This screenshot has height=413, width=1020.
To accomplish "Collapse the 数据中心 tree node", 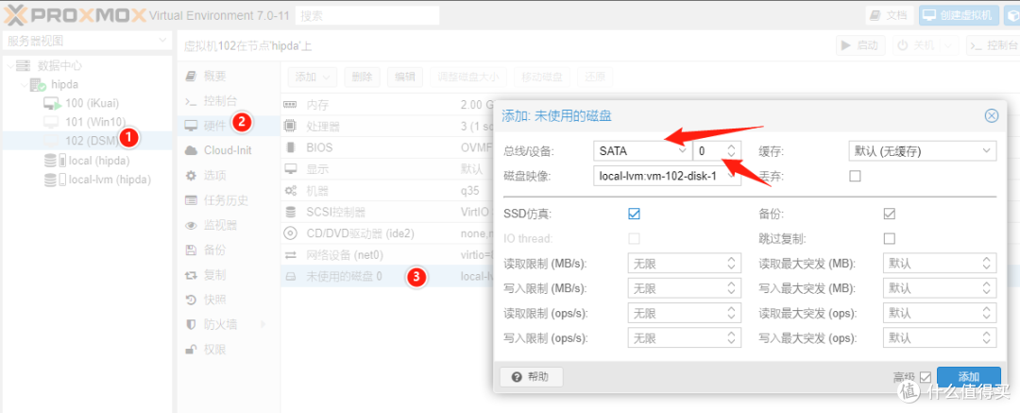I will (9, 66).
